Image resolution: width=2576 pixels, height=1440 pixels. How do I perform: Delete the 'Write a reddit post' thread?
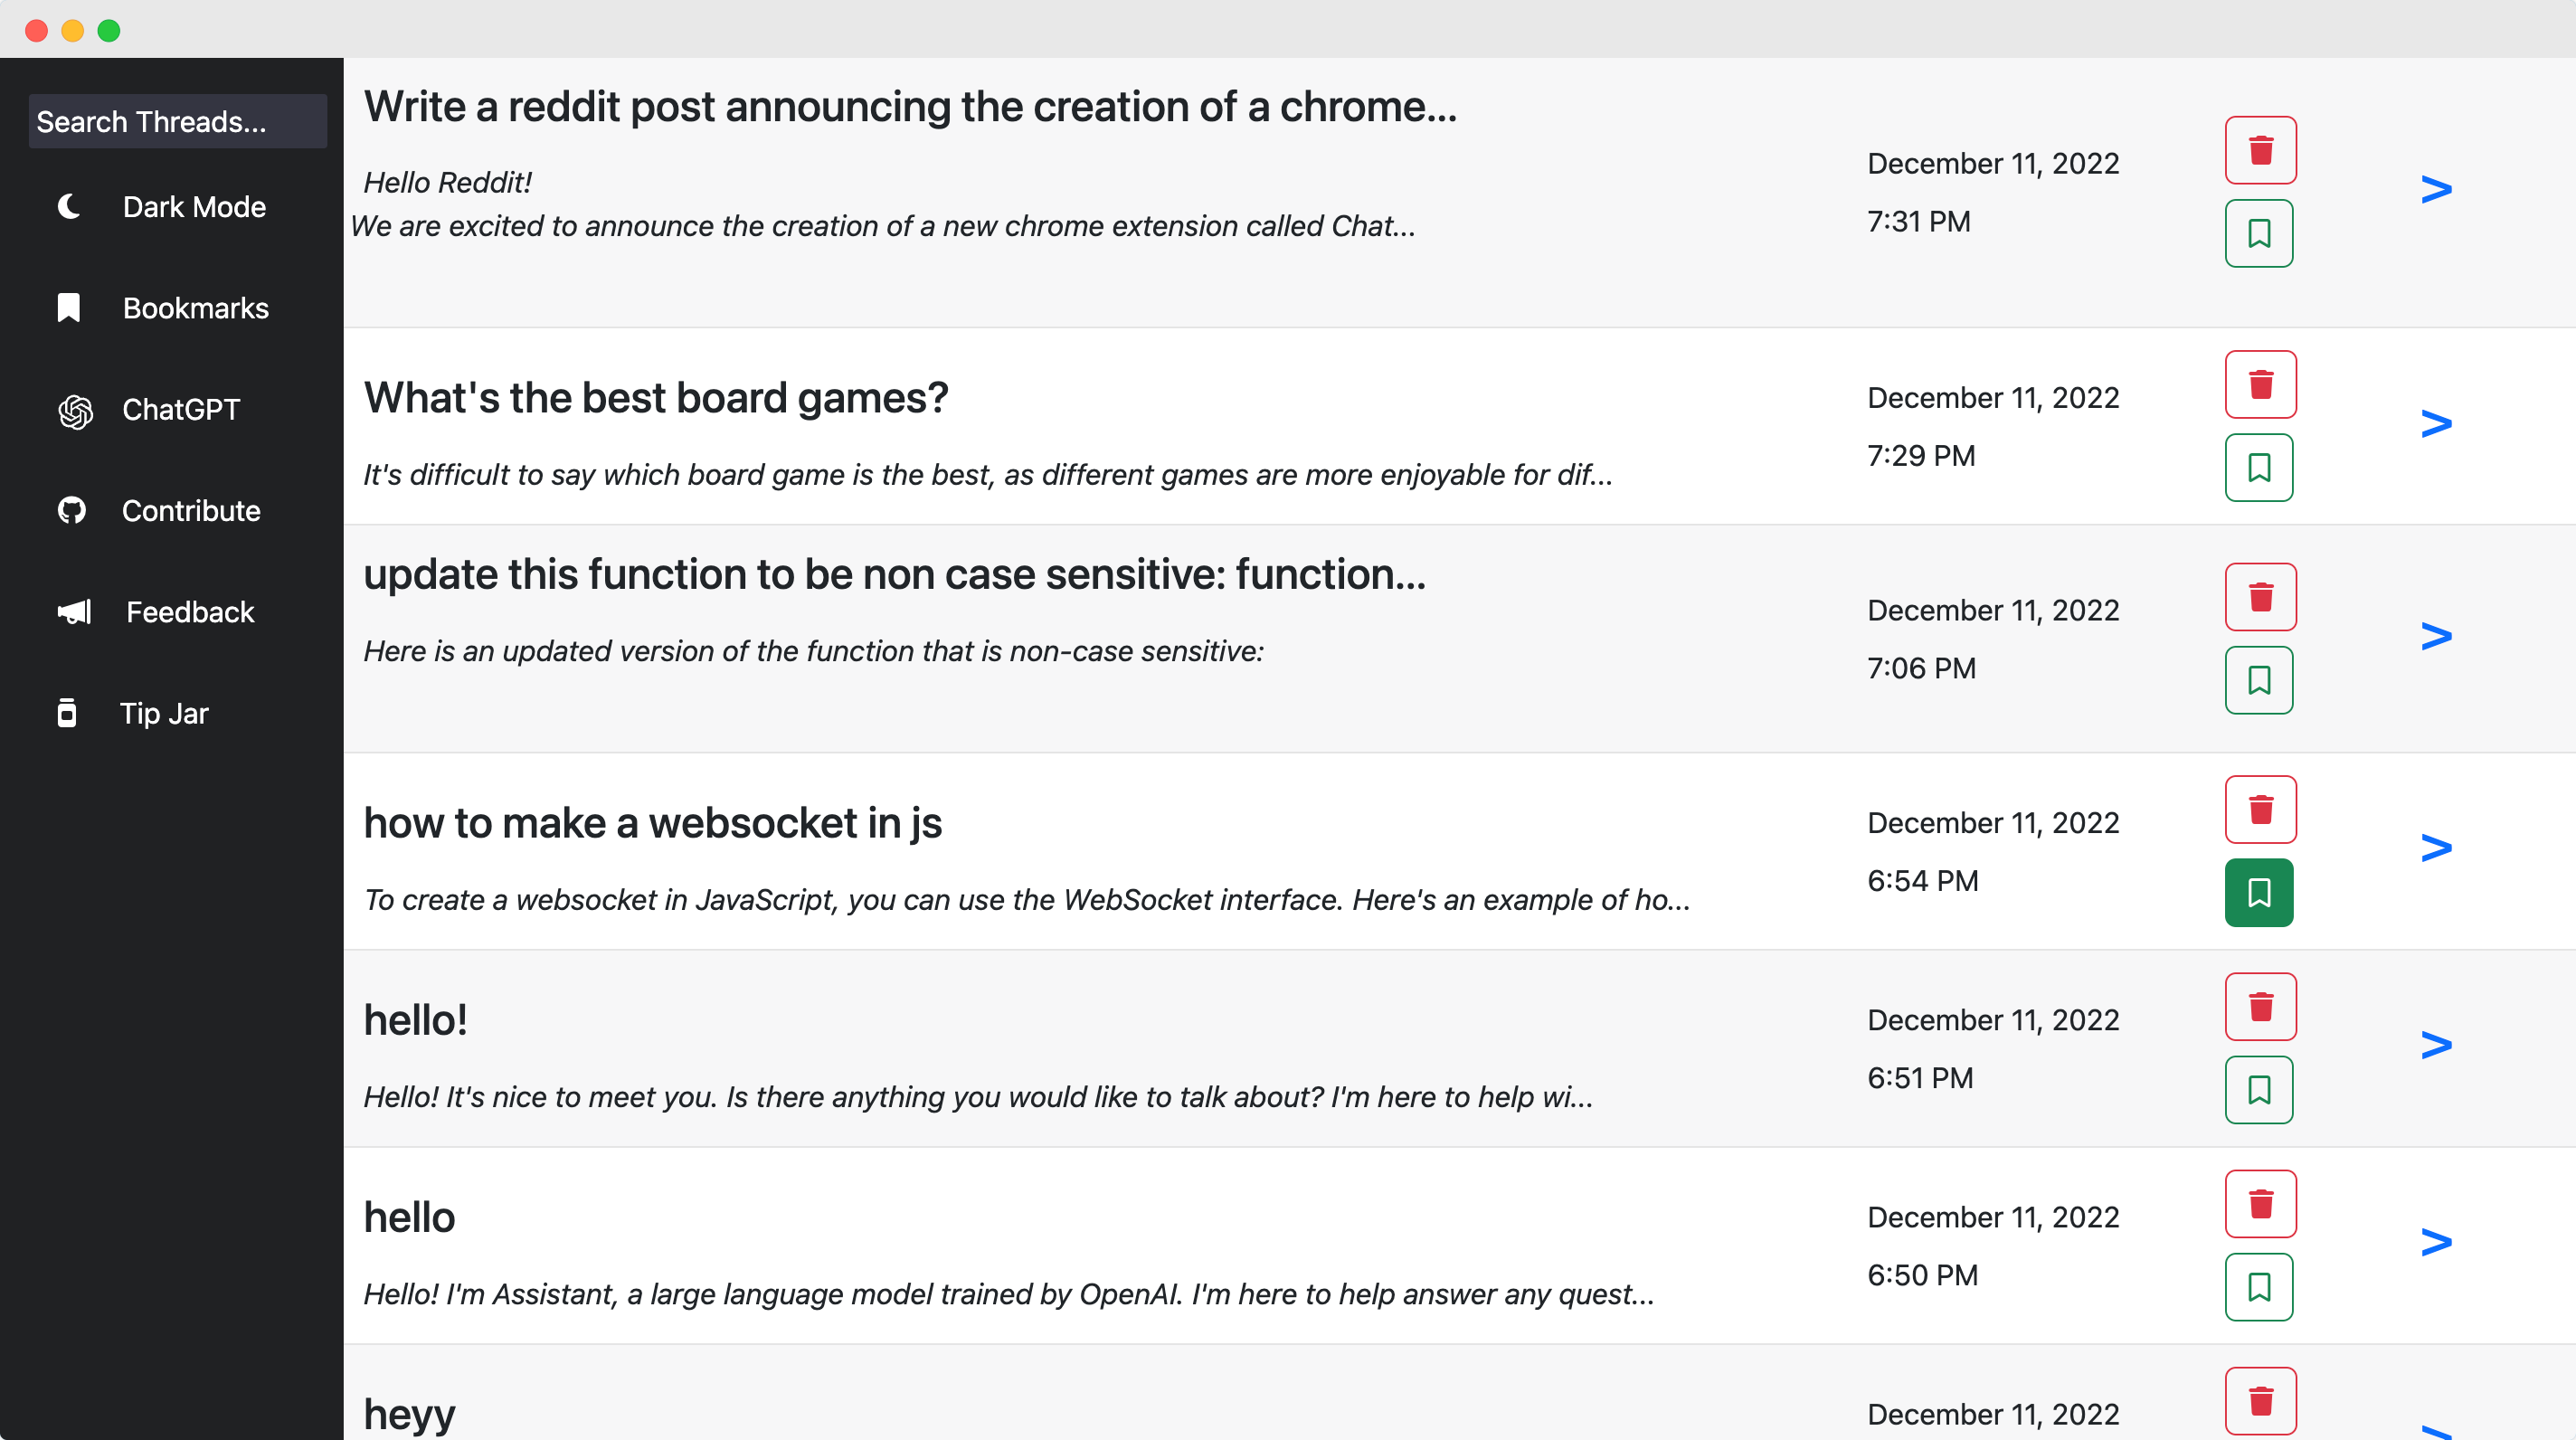click(x=2260, y=150)
